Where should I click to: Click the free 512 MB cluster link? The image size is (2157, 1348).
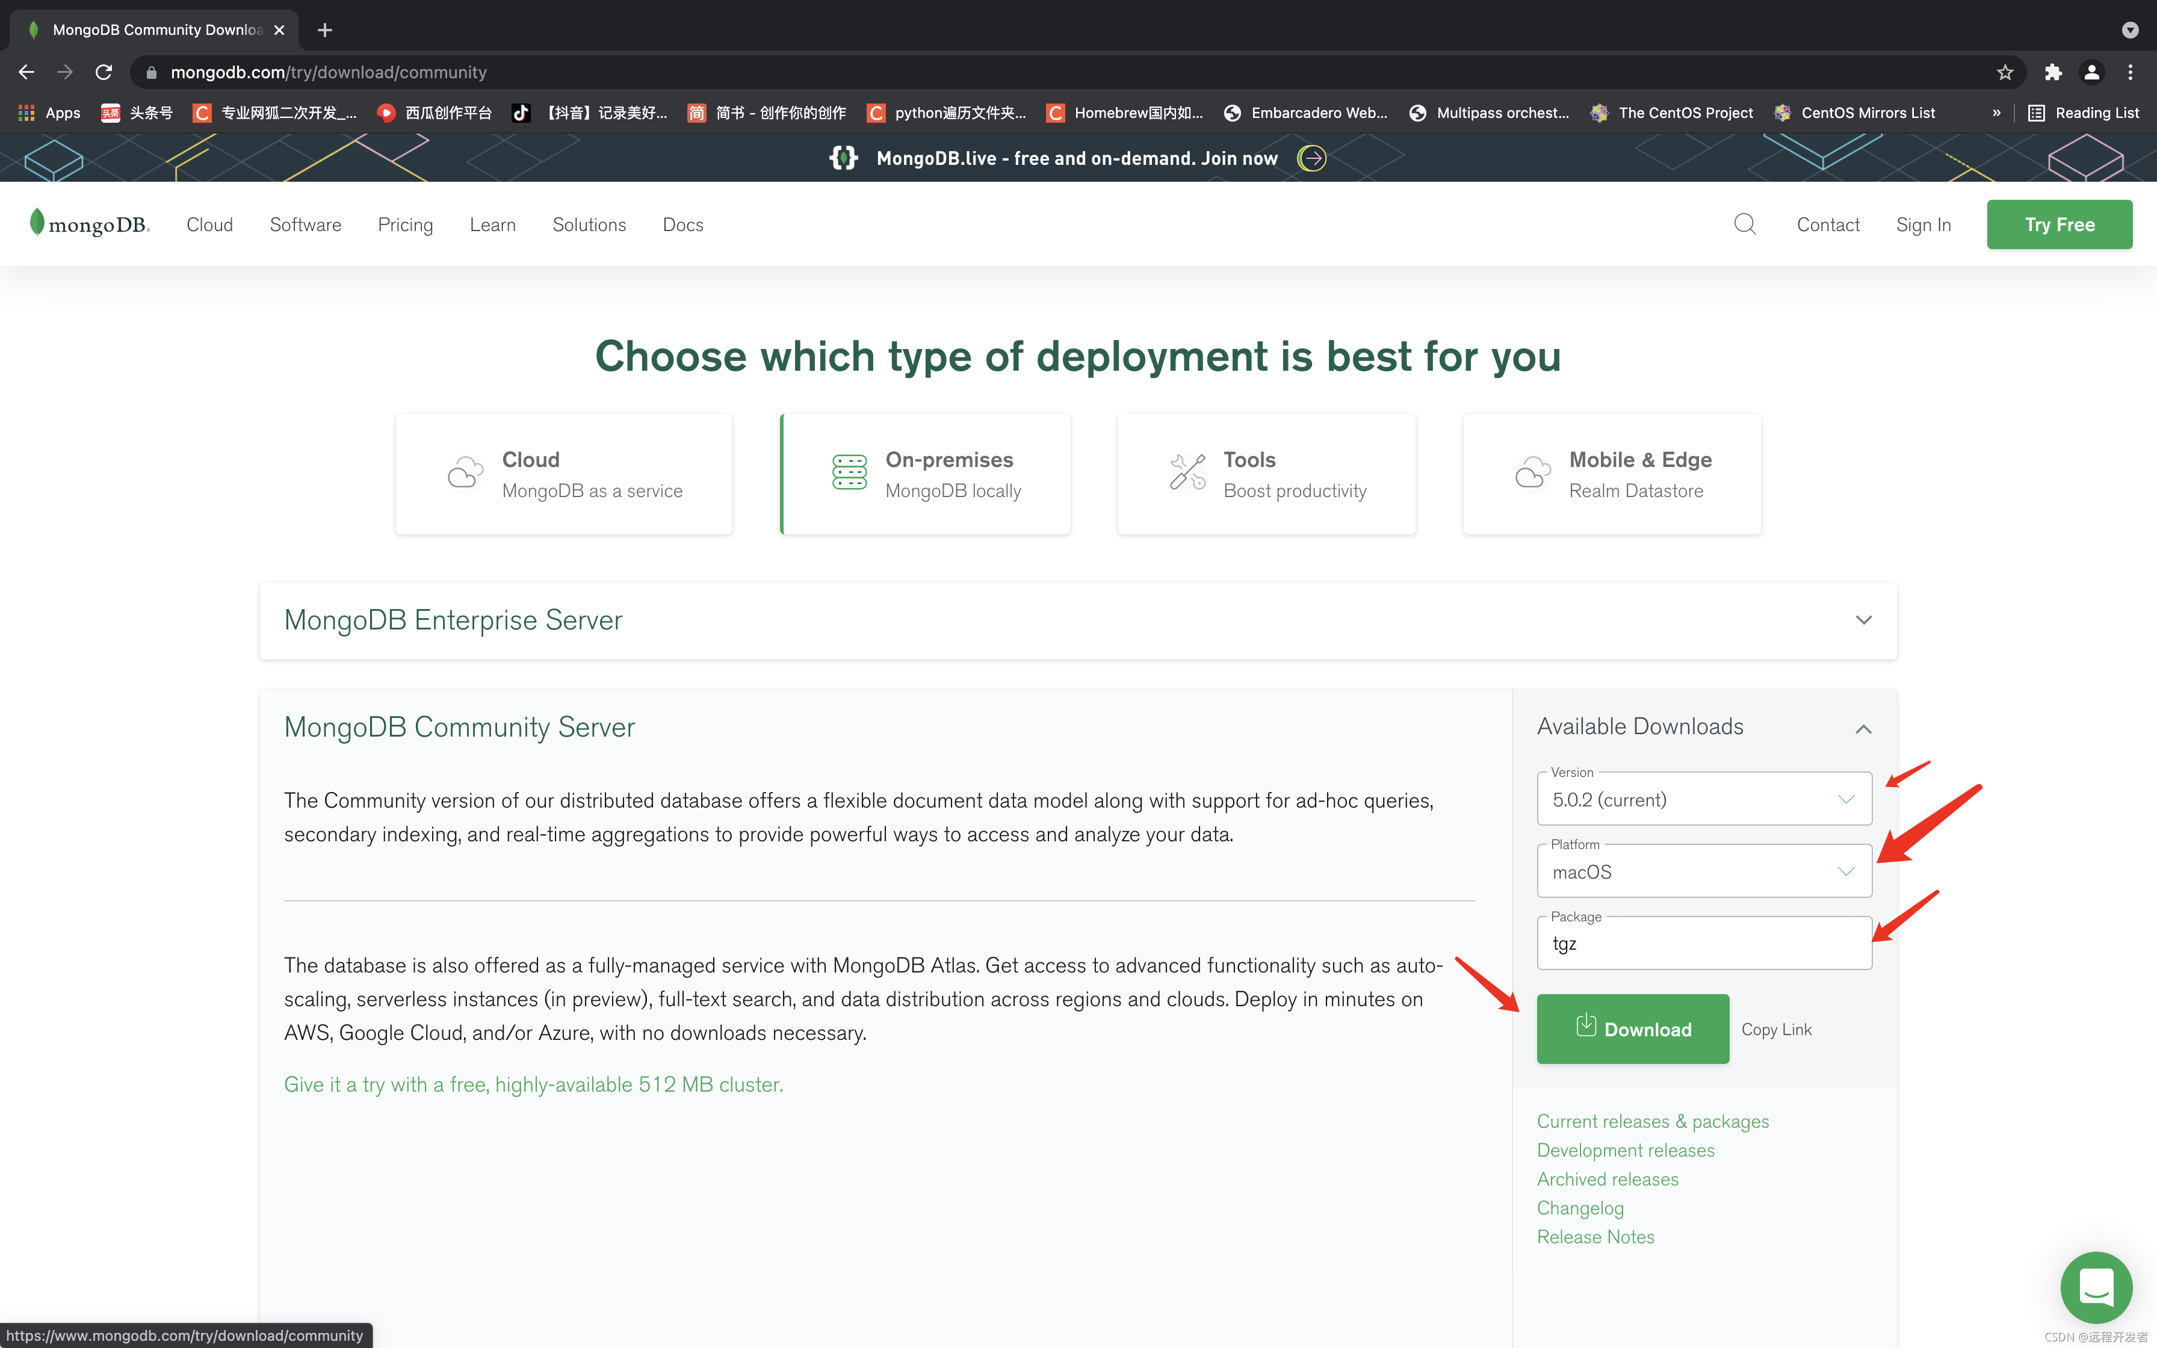click(534, 1085)
